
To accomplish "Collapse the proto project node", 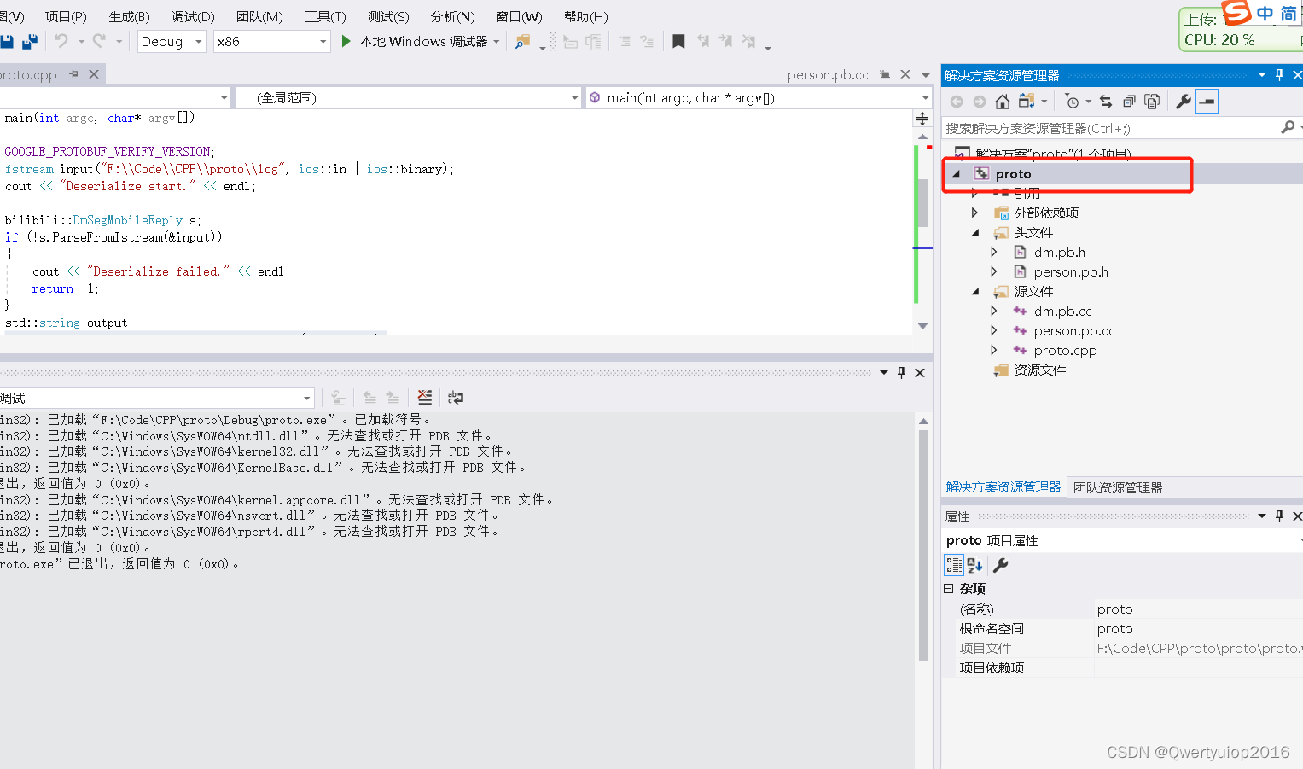I will coord(957,174).
